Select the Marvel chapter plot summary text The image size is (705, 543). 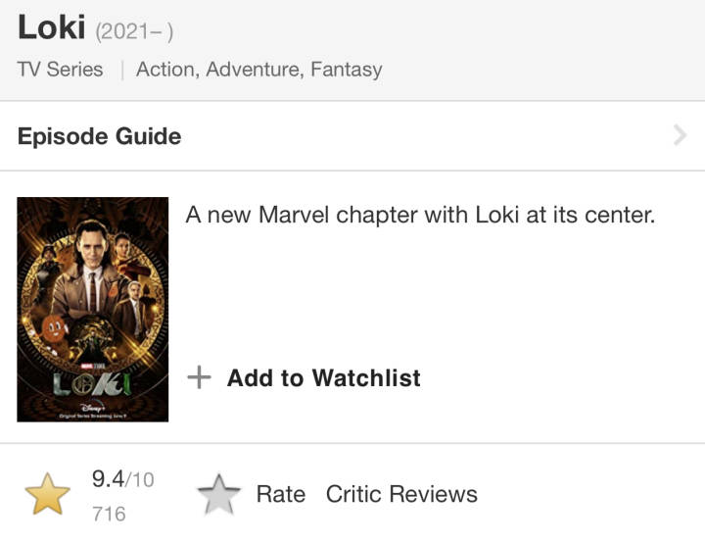[x=420, y=215]
